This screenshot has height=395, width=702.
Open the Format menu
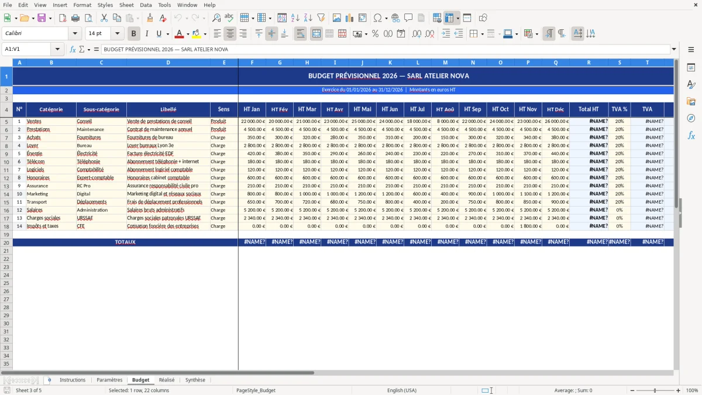pyautogui.click(x=82, y=5)
